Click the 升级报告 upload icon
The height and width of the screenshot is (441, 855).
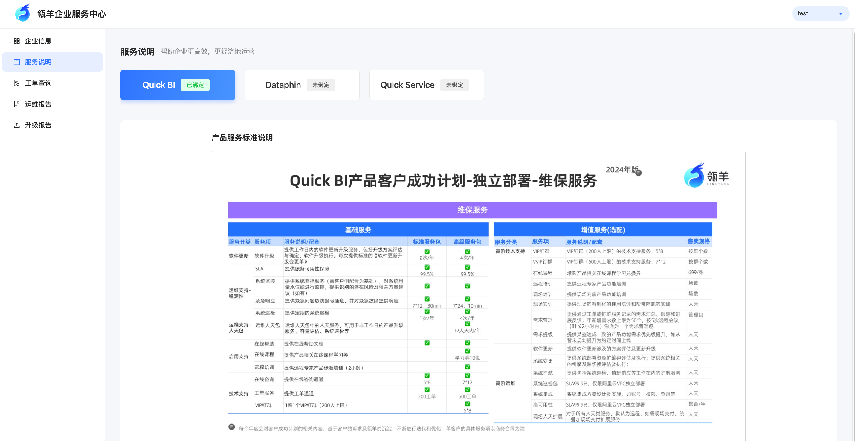[17, 125]
